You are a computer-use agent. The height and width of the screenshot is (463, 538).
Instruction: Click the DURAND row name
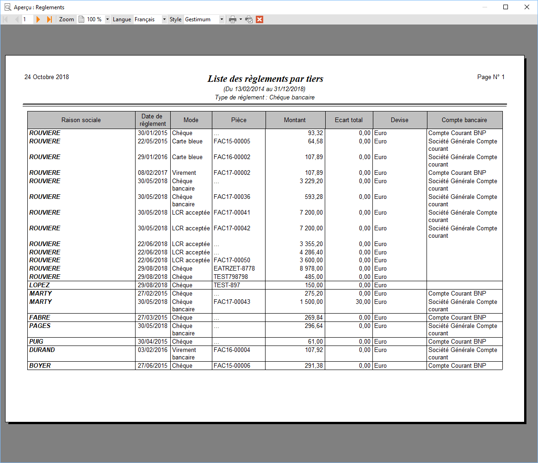point(42,350)
